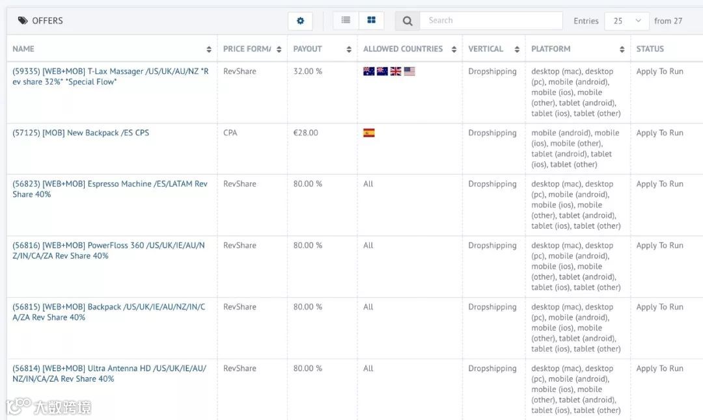Open offer 56823 Espresso Machine link

(110, 189)
